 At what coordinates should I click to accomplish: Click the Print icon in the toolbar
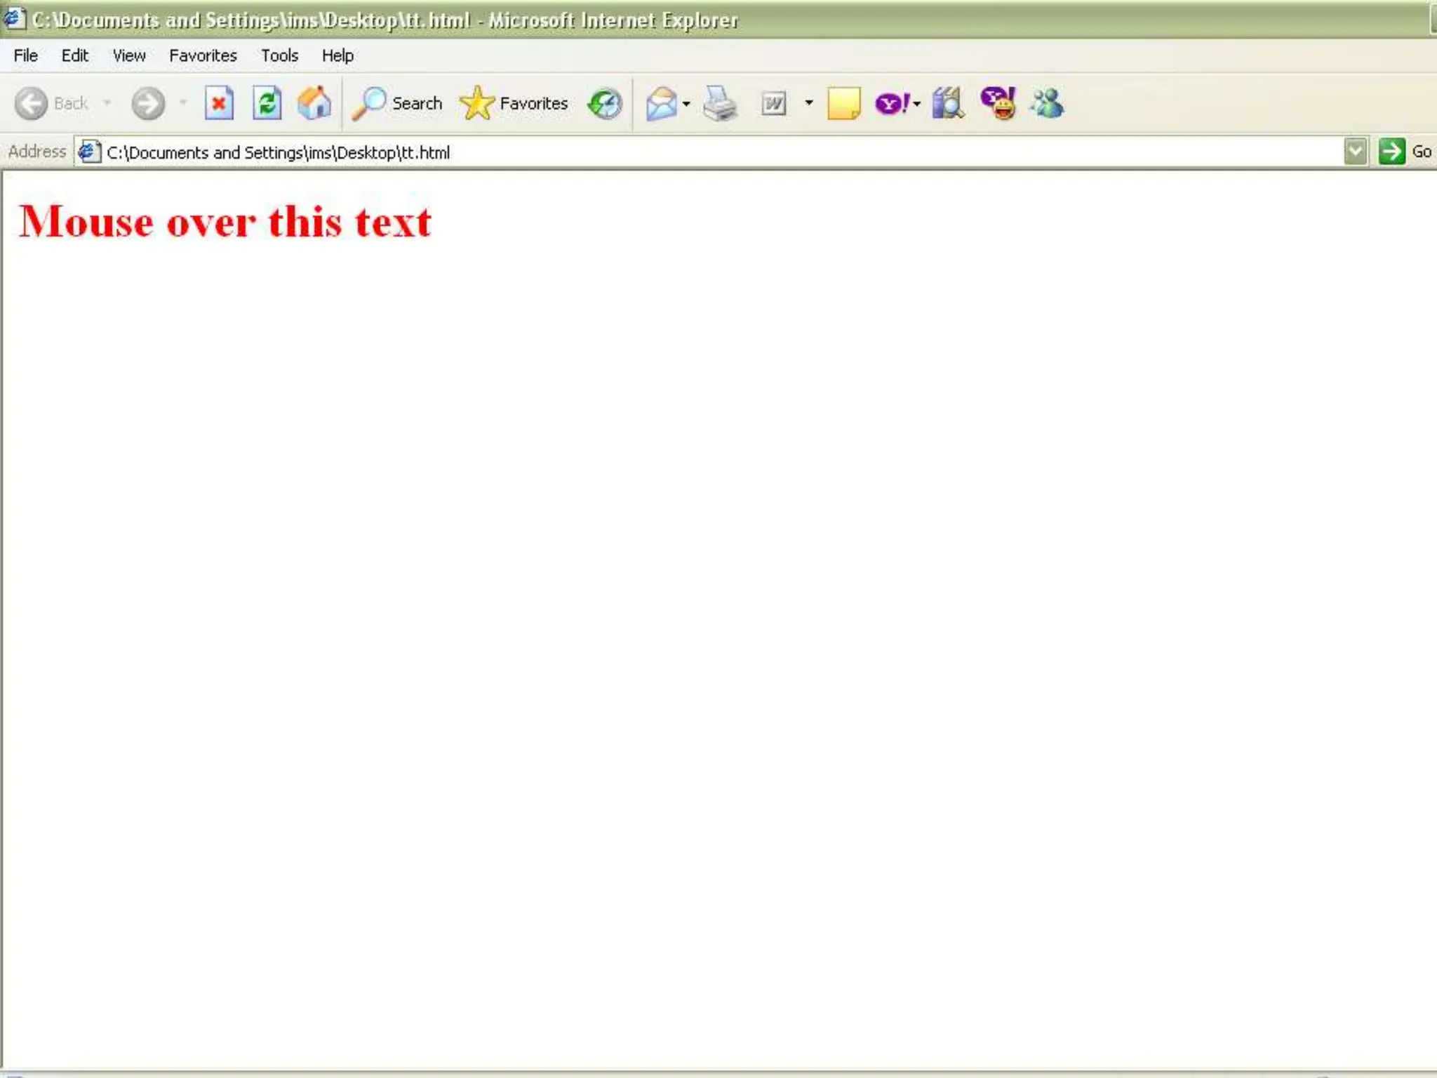(x=720, y=104)
